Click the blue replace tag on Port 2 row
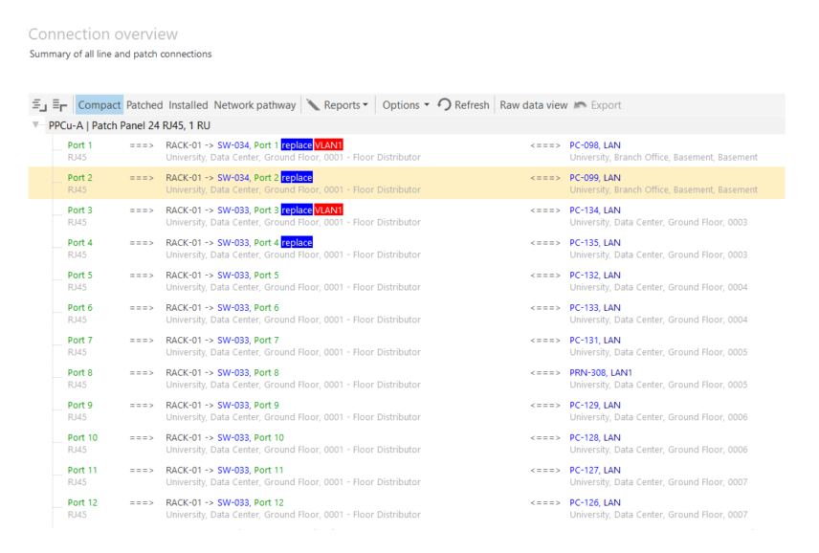819x553 pixels. pyautogui.click(x=297, y=178)
